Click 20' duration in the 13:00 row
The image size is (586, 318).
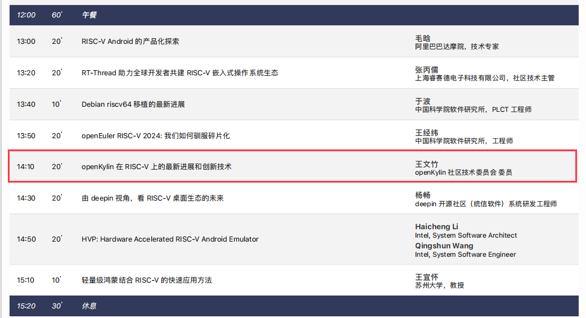(57, 41)
